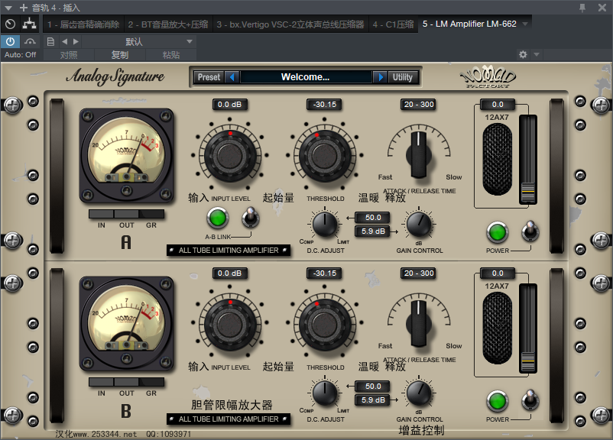
Task: Set channel B meter to GR
Action: [x=151, y=382]
